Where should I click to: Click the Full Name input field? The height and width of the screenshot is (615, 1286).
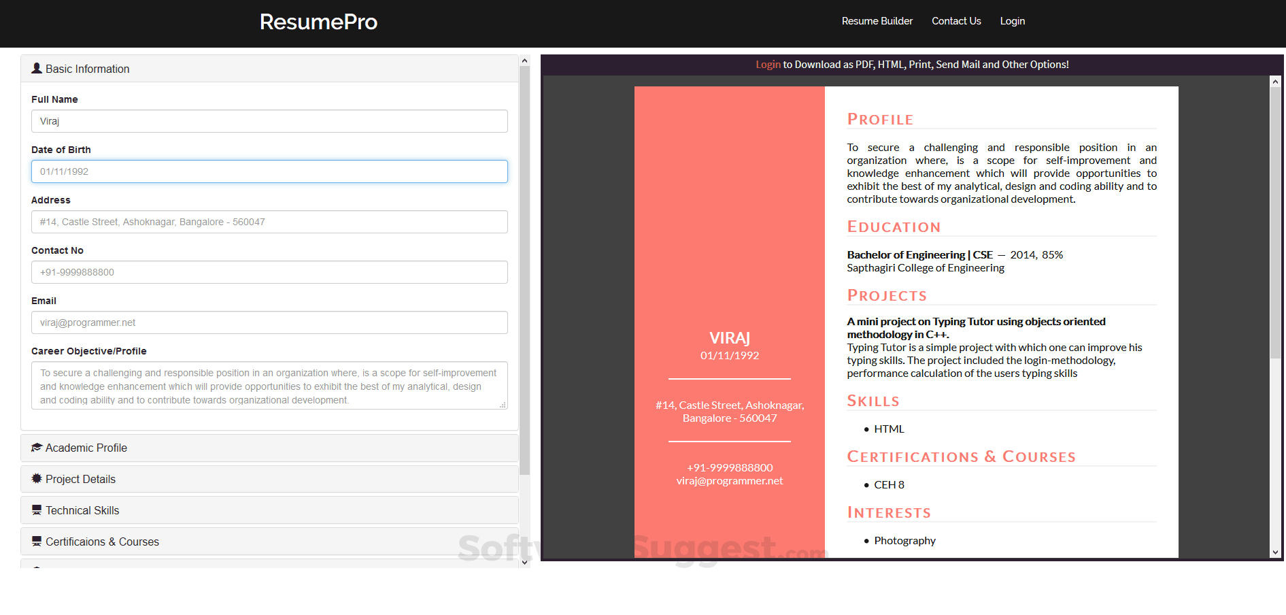click(269, 121)
